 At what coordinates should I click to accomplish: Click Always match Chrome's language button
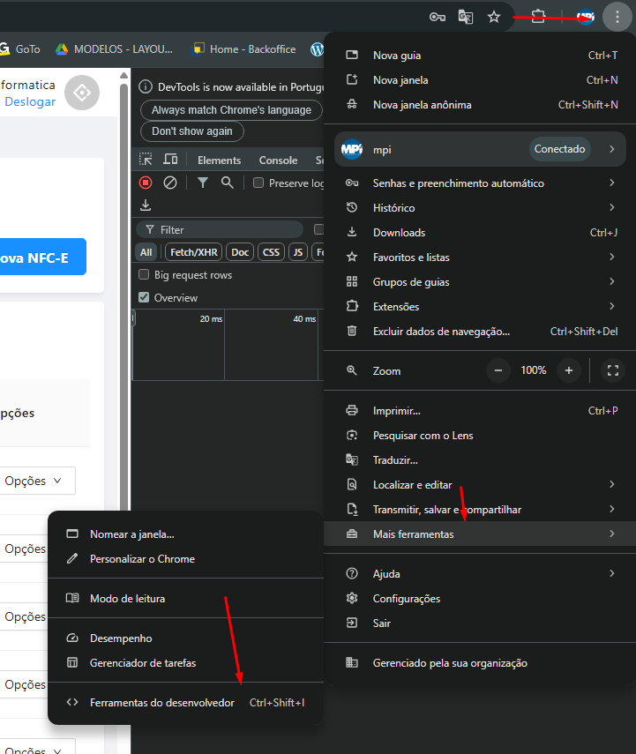tap(231, 110)
